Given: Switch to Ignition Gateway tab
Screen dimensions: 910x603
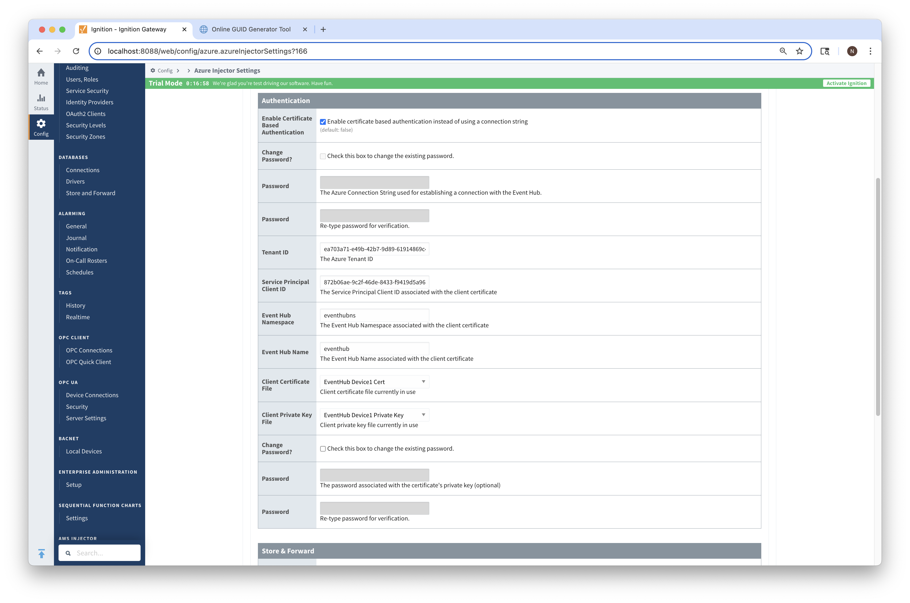Looking at the screenshot, I should 133,29.
